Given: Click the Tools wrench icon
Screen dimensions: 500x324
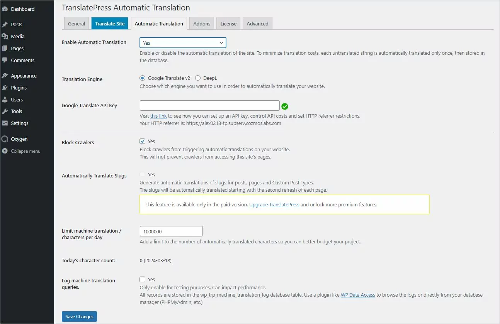Looking at the screenshot, I should [x=5, y=111].
